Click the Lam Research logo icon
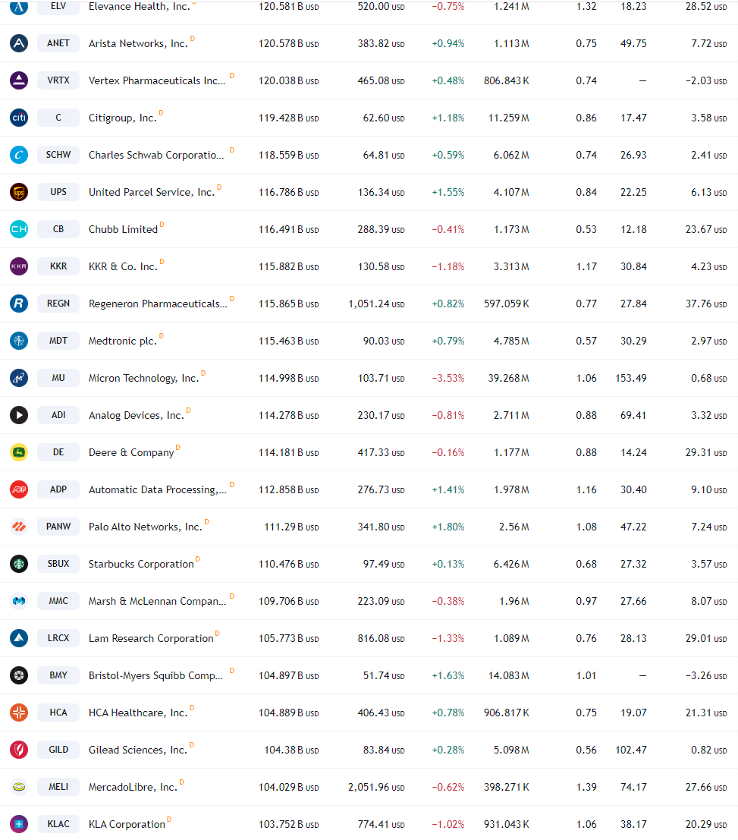 point(19,638)
